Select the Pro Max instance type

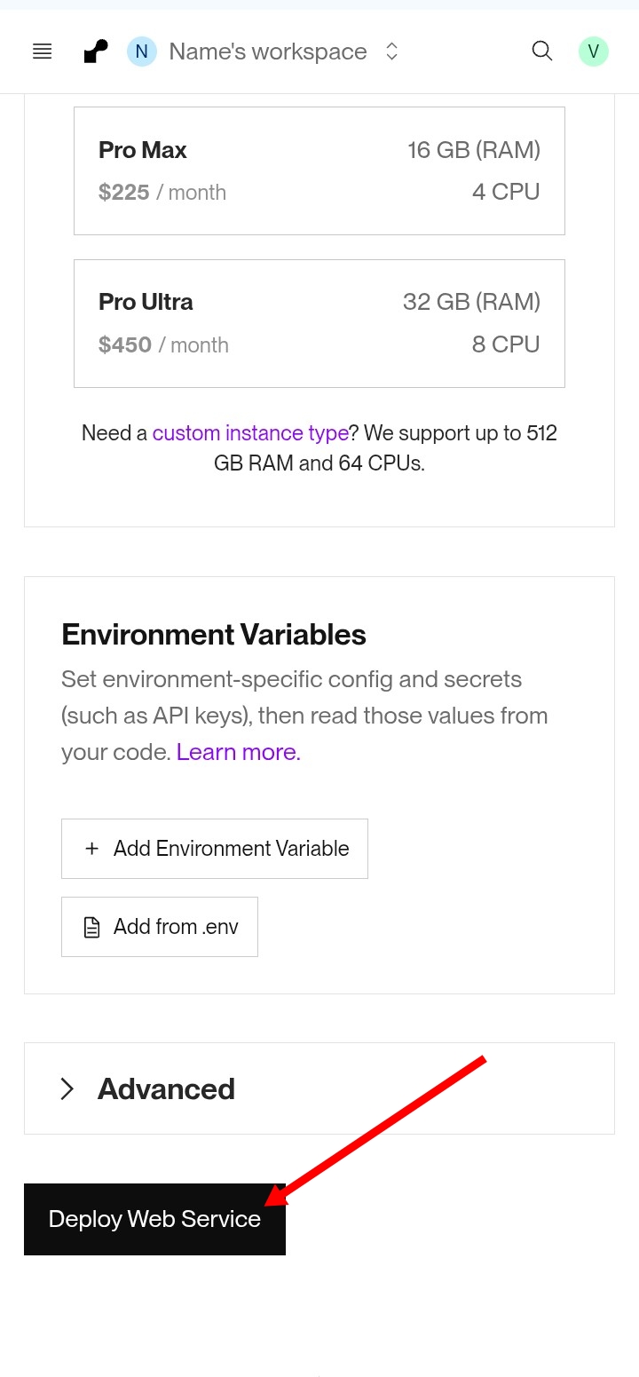pyautogui.click(x=319, y=170)
